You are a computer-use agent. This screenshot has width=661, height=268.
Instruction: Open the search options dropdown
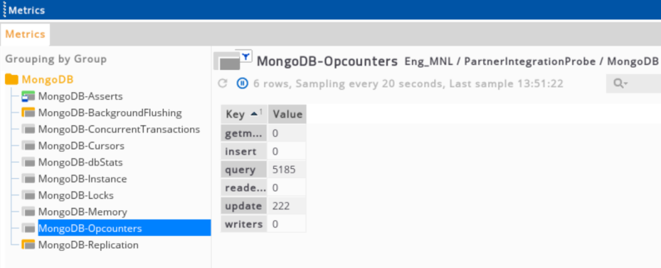(621, 83)
